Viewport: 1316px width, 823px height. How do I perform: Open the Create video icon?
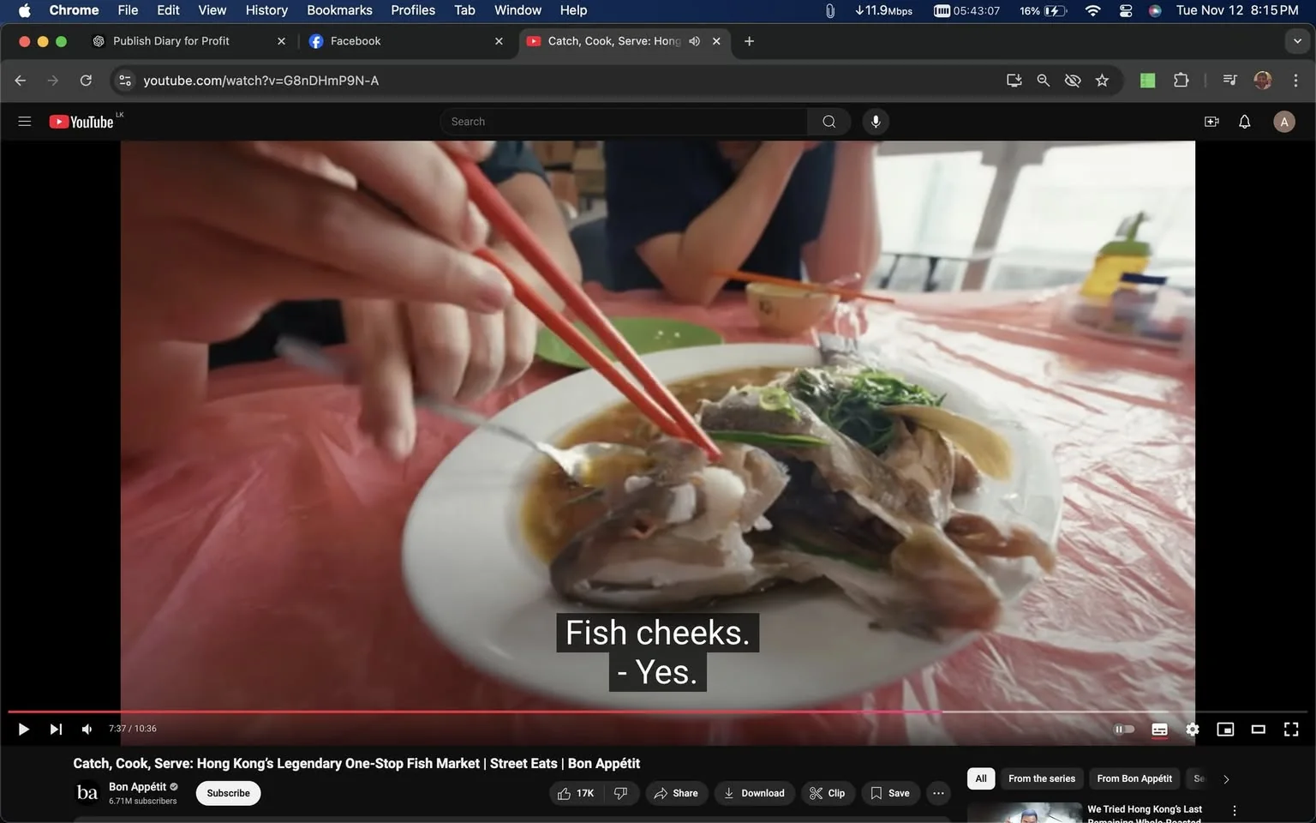(x=1211, y=122)
